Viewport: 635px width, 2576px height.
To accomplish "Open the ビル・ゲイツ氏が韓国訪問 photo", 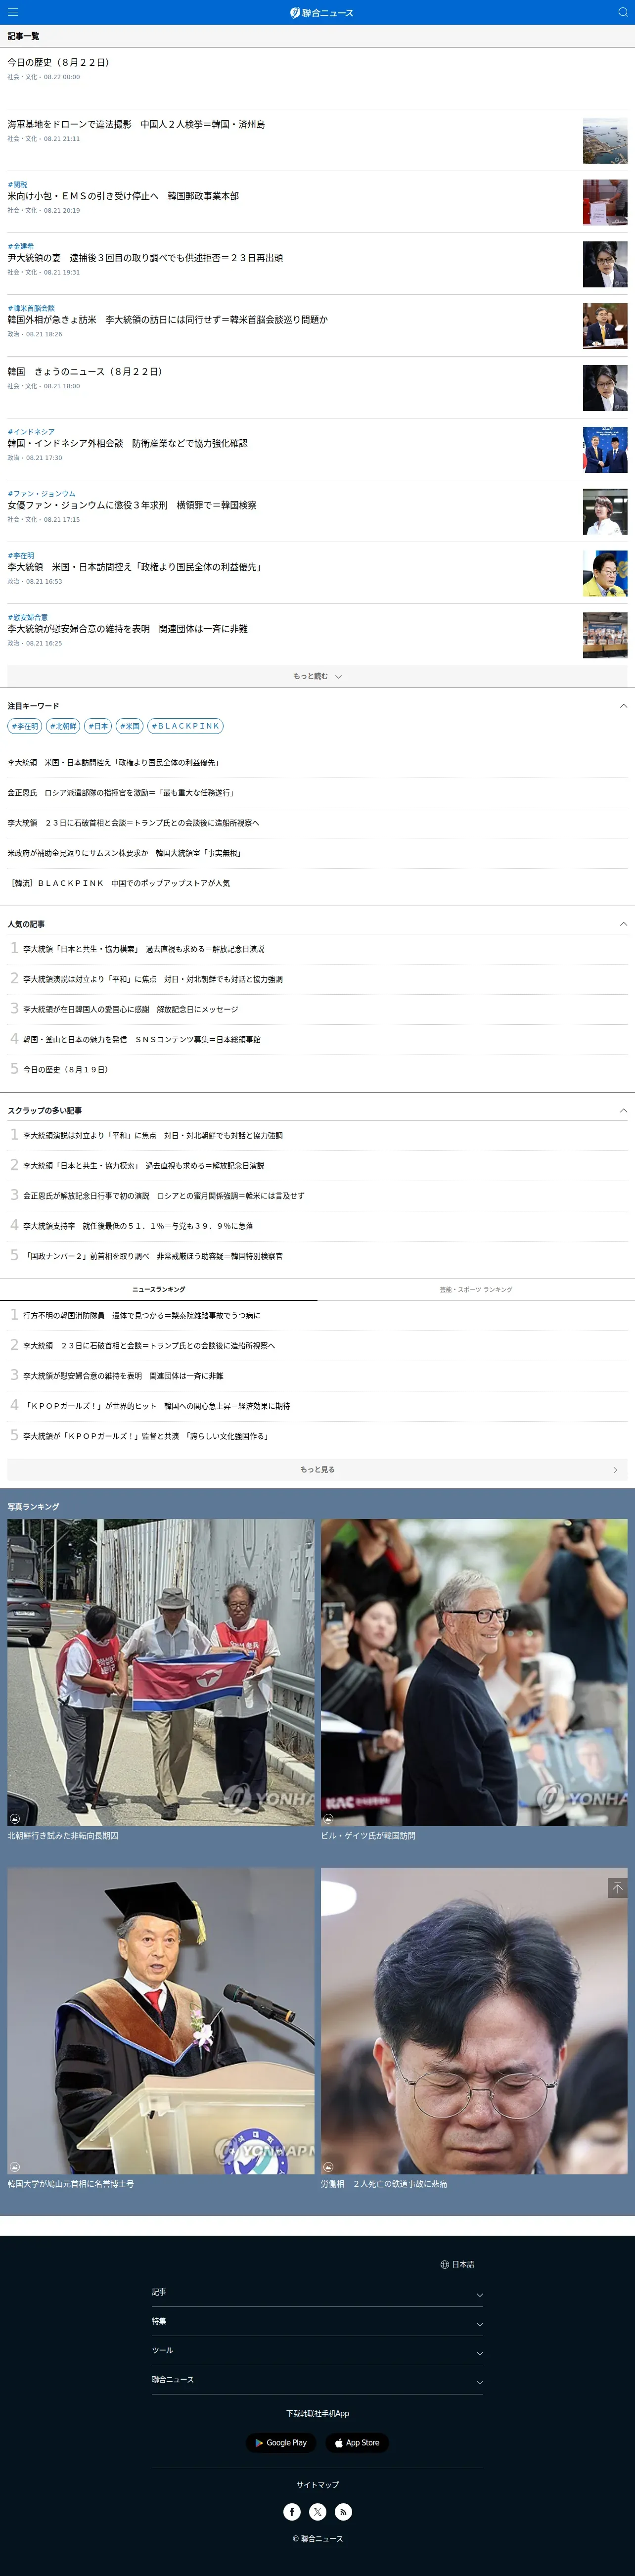I will (x=474, y=1673).
